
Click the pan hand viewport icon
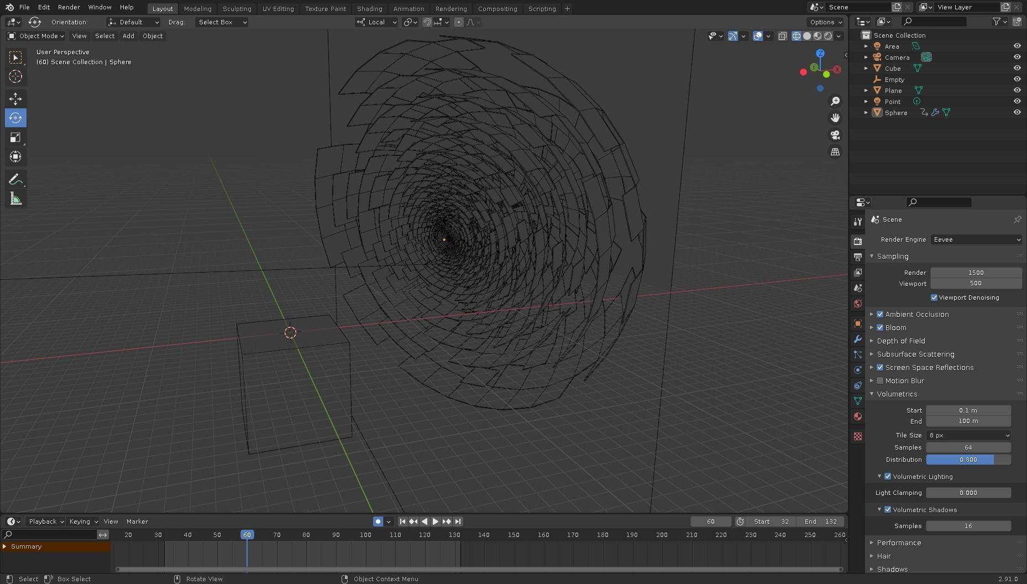click(x=835, y=118)
